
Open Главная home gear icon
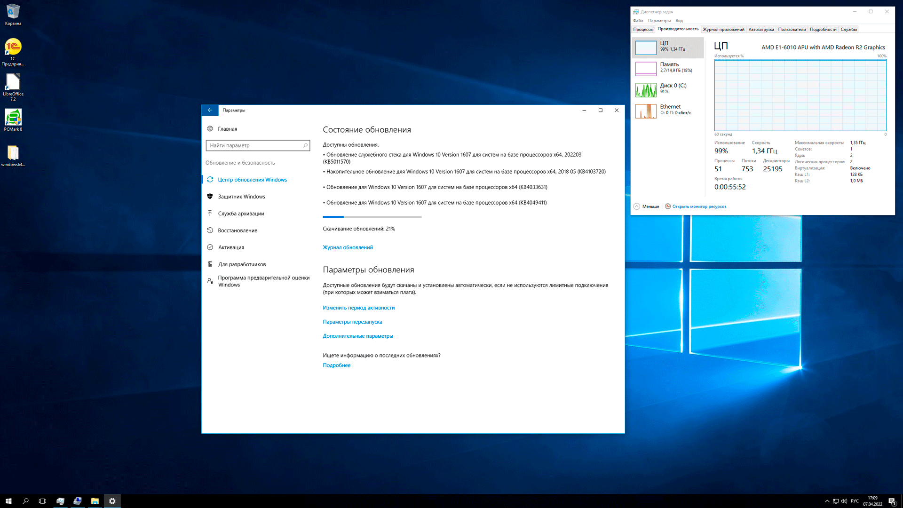click(x=210, y=129)
